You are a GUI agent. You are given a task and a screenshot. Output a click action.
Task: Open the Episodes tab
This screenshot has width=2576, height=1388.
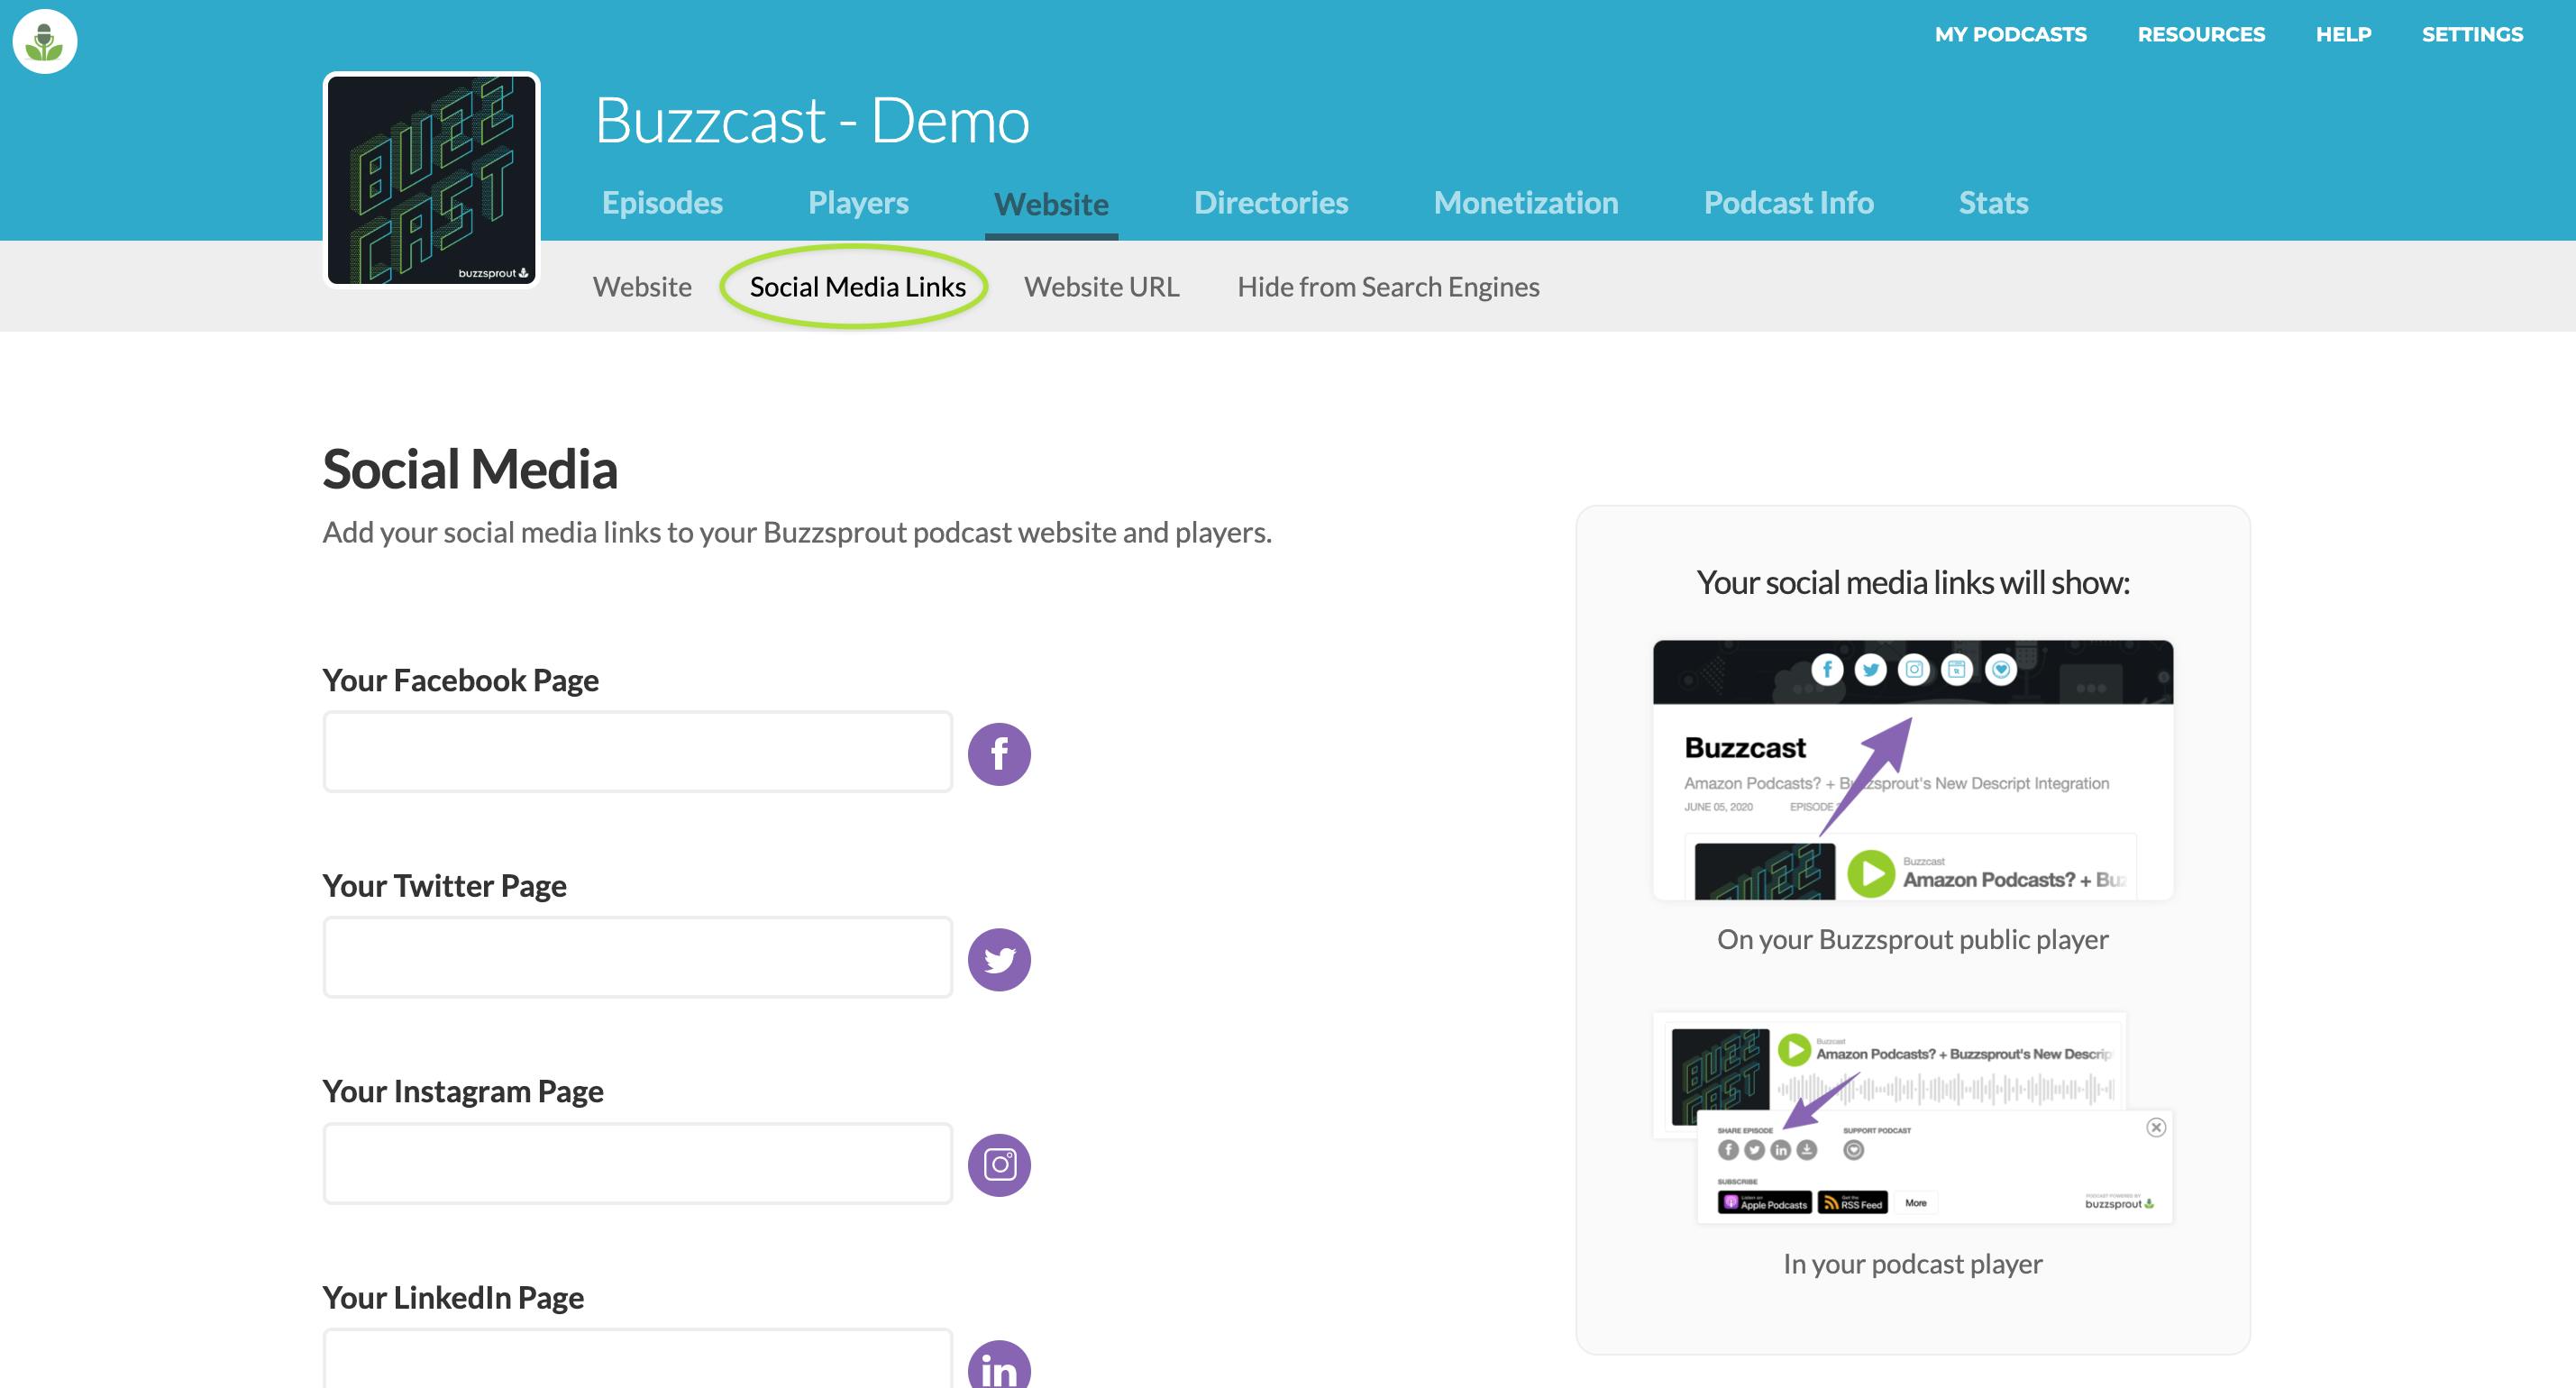[662, 203]
